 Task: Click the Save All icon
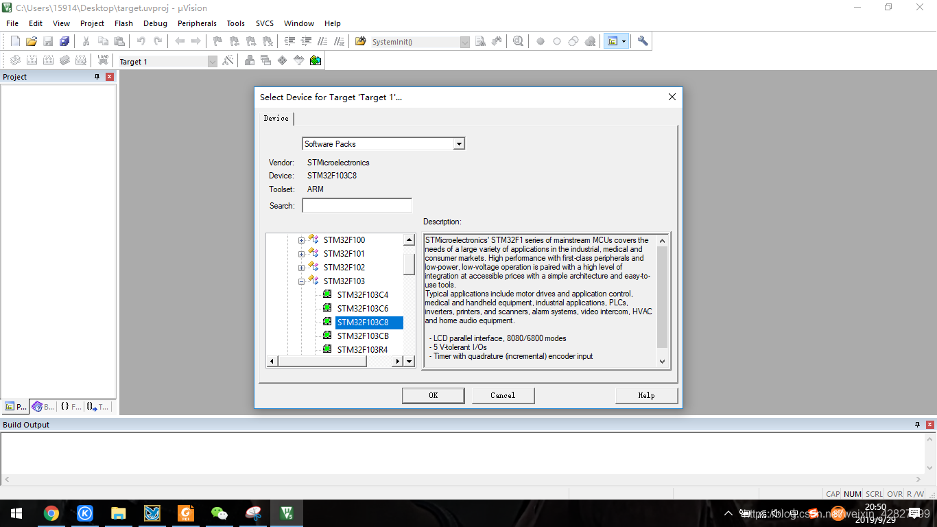click(x=64, y=41)
